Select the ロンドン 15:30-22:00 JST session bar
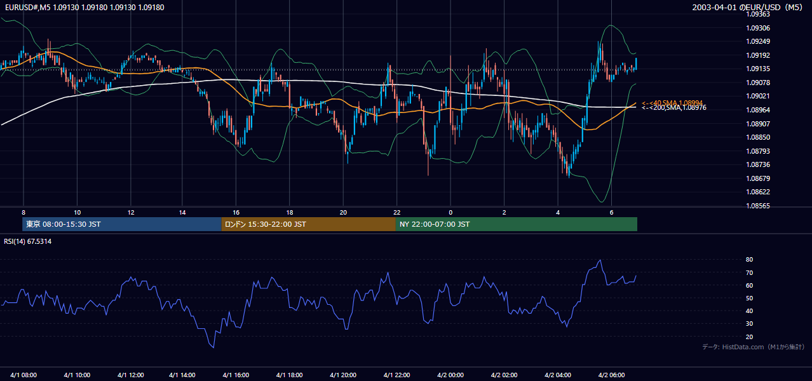This screenshot has height=381, width=812. (309, 224)
